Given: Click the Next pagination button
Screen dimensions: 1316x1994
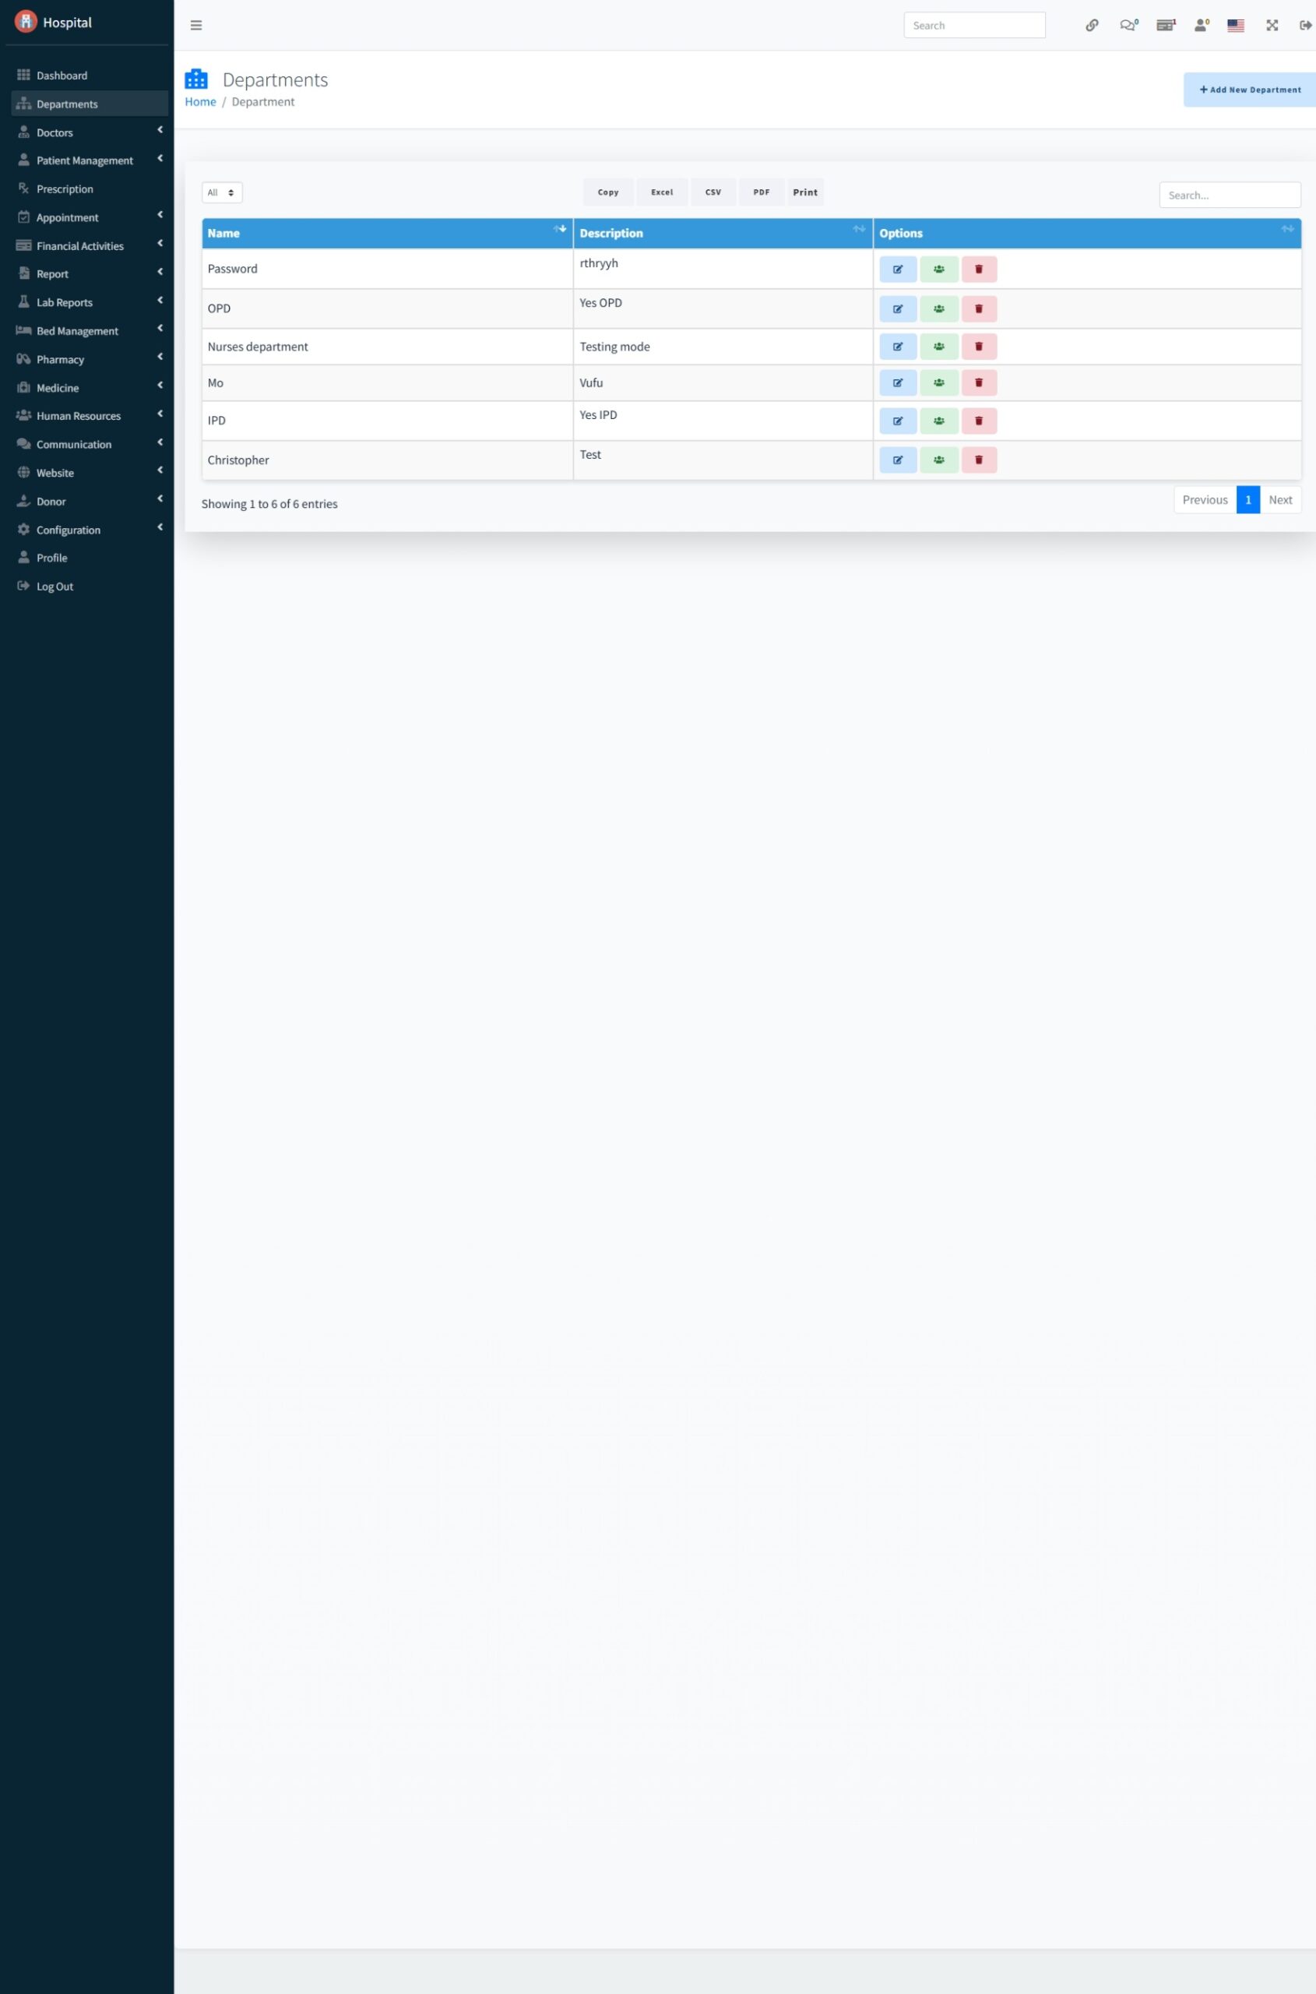Looking at the screenshot, I should (1280, 499).
